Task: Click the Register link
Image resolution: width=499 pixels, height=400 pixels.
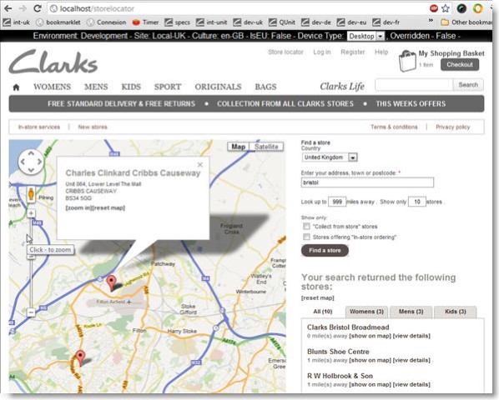Action: pos(353,52)
